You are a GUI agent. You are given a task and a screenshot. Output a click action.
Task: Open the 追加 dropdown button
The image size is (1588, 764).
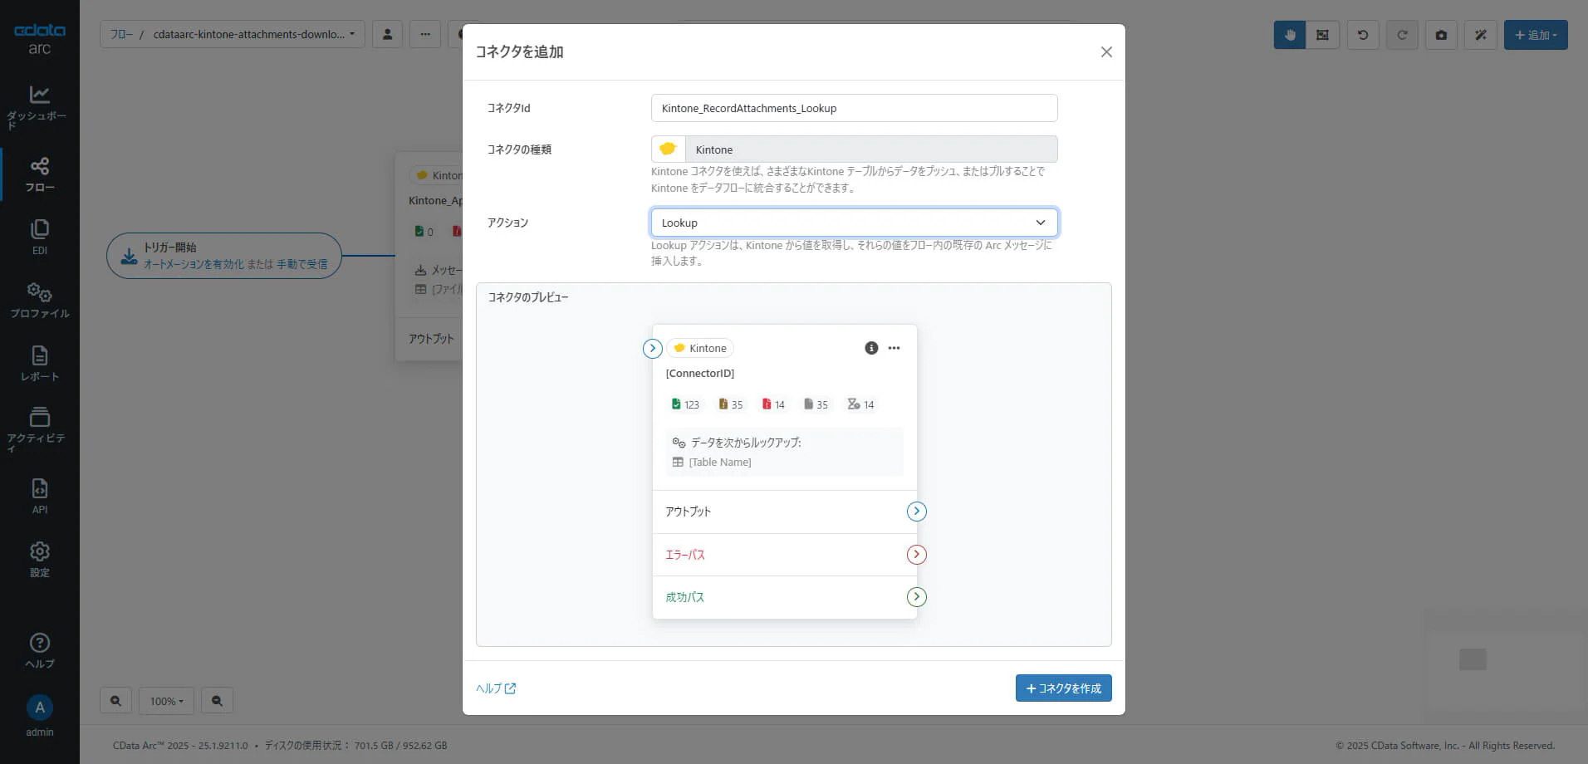click(1536, 35)
